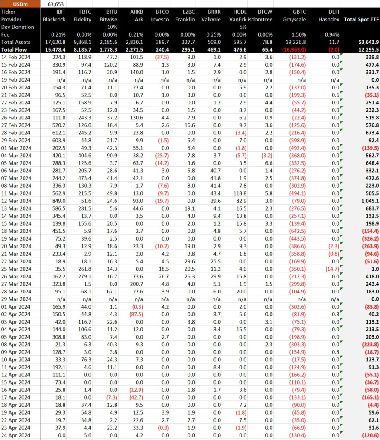Image resolution: width=380 pixels, height=440 pixels.
Task: Select the total flow value 12,295.5
Action: [368, 50]
